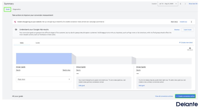
Task: Click the Group 1 goals heading
Action: coord(21,67)
